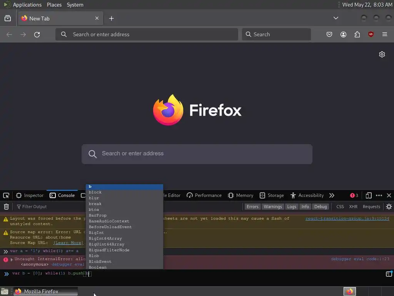Select 'btoa' autocomplete suggestion

pyautogui.click(x=124, y=210)
